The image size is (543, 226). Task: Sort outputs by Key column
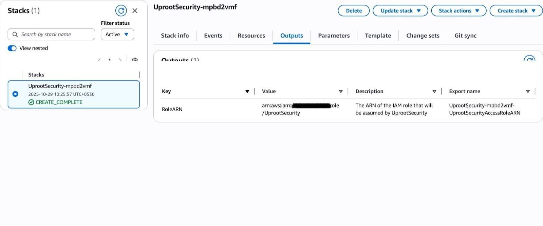pyautogui.click(x=247, y=91)
